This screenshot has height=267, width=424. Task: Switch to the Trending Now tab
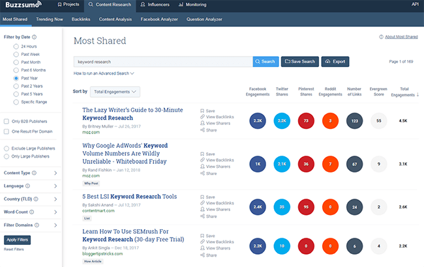click(x=50, y=20)
